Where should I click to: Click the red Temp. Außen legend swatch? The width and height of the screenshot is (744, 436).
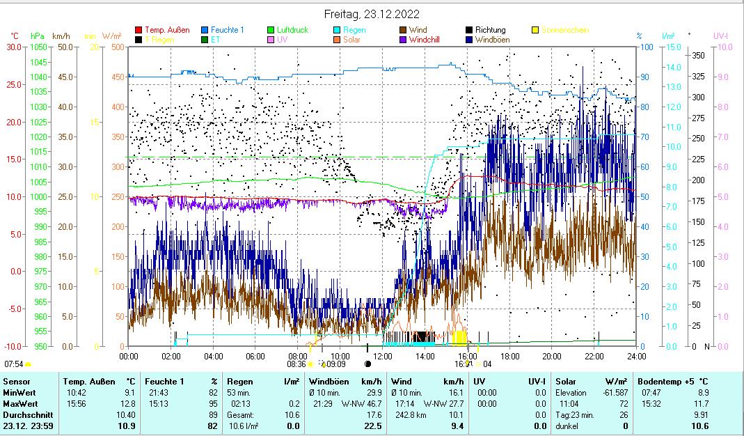[138, 31]
